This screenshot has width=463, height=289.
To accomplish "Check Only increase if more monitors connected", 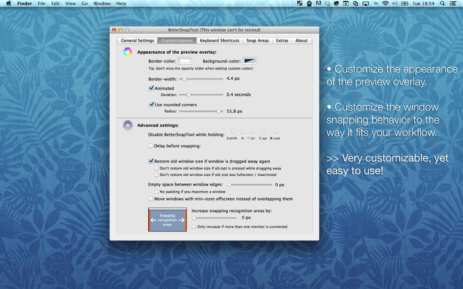I will 194,227.
